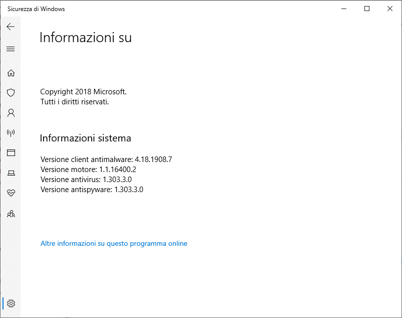Go back using the back arrow
The width and height of the screenshot is (402, 318).
(x=11, y=27)
